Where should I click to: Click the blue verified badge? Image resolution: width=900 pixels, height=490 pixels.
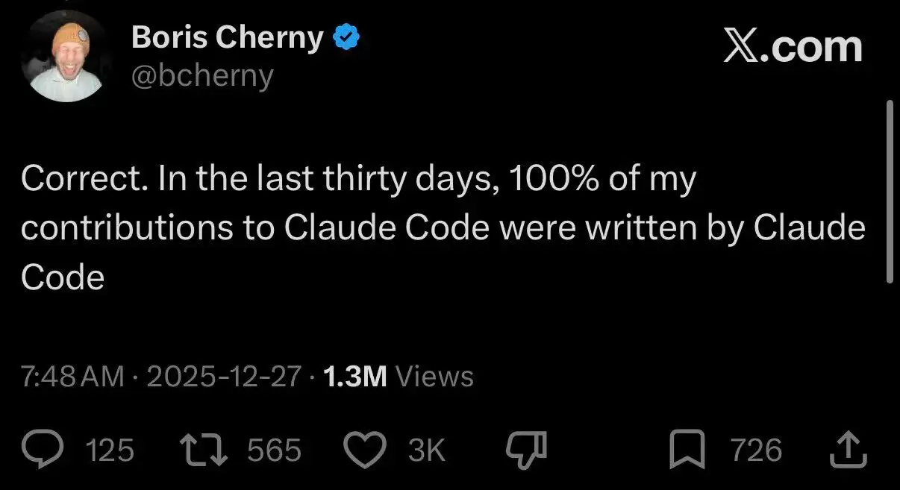click(346, 38)
